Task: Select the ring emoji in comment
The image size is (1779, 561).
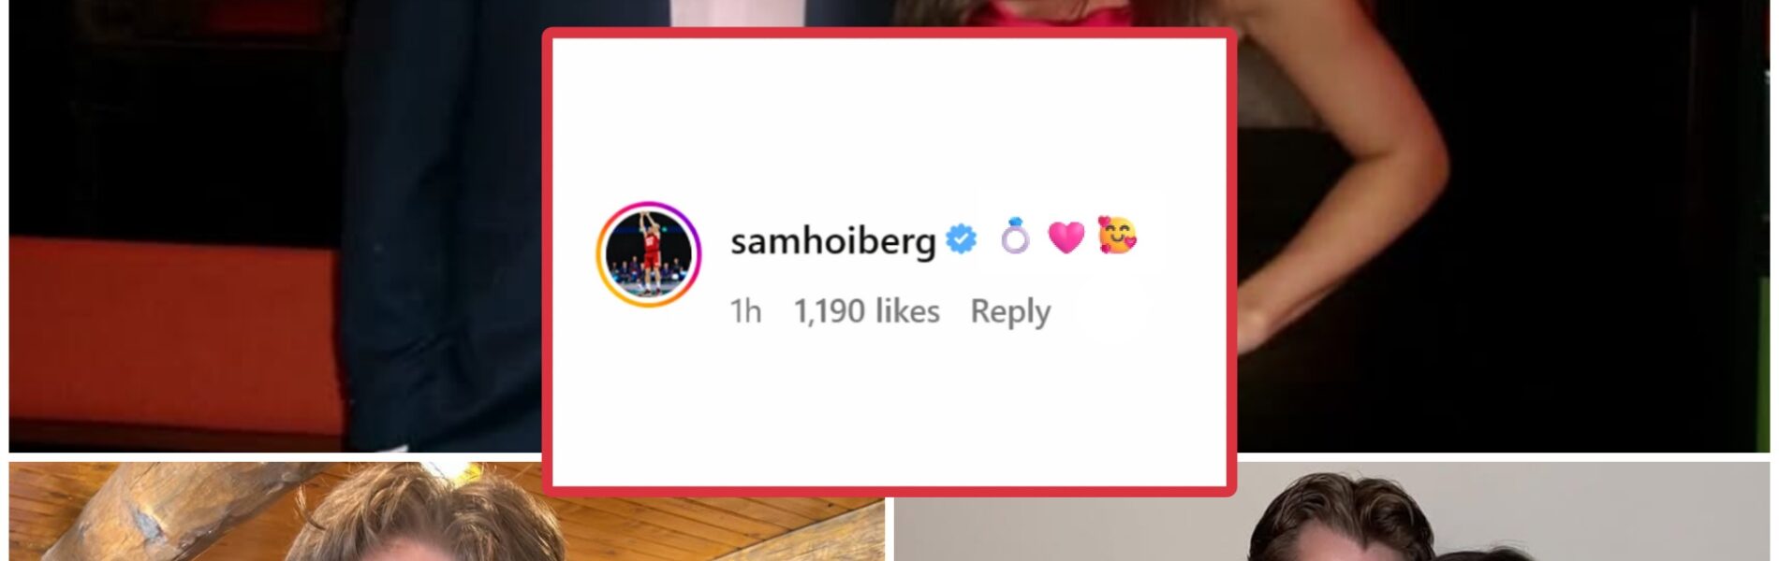Action: pos(1015,237)
